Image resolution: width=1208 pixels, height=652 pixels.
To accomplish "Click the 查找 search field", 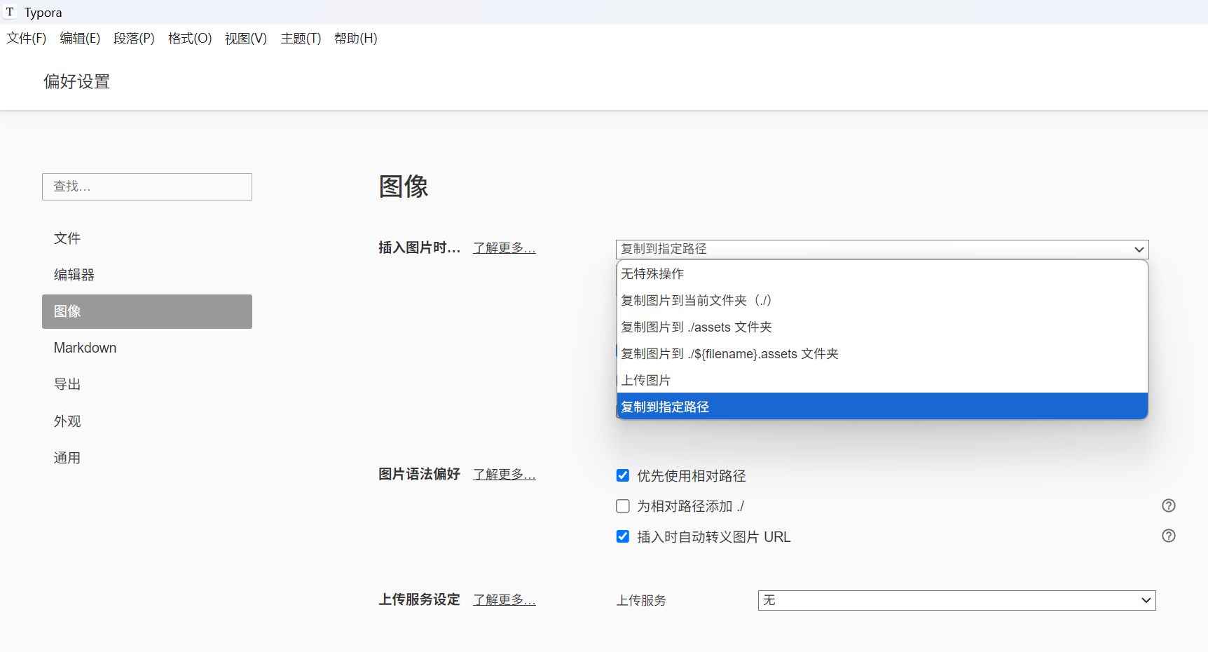I will [147, 186].
